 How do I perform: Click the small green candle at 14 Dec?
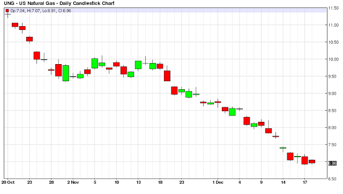[283, 148]
